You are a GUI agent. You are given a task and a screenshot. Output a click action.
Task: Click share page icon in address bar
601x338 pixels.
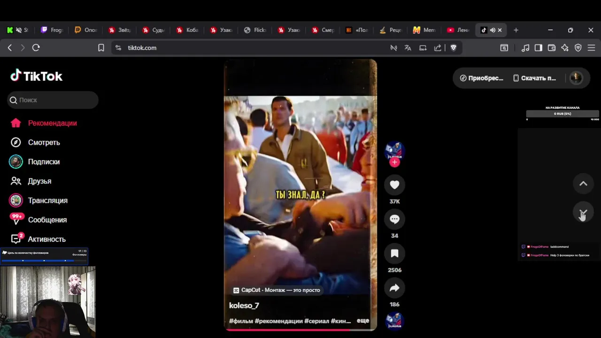438,48
